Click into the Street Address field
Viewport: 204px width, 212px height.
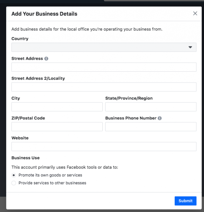(x=104, y=67)
